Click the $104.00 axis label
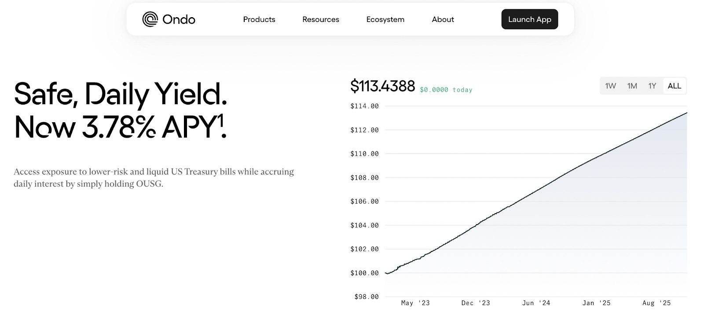 (x=364, y=225)
